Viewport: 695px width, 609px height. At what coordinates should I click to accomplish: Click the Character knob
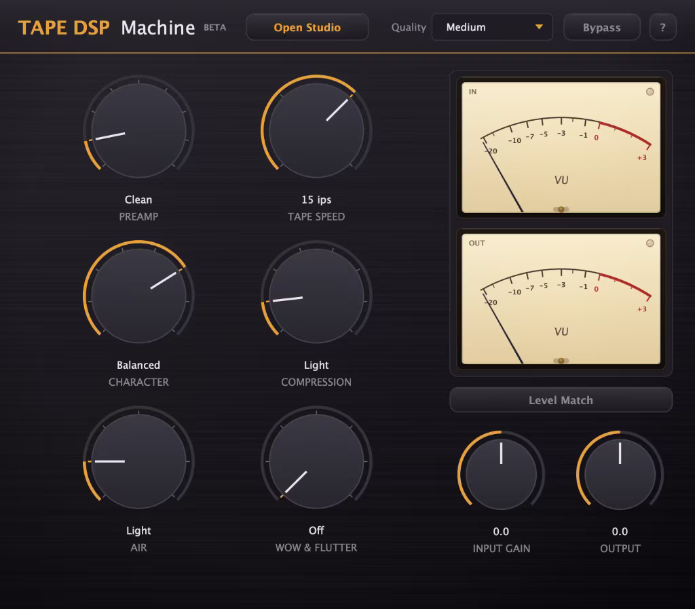138,296
